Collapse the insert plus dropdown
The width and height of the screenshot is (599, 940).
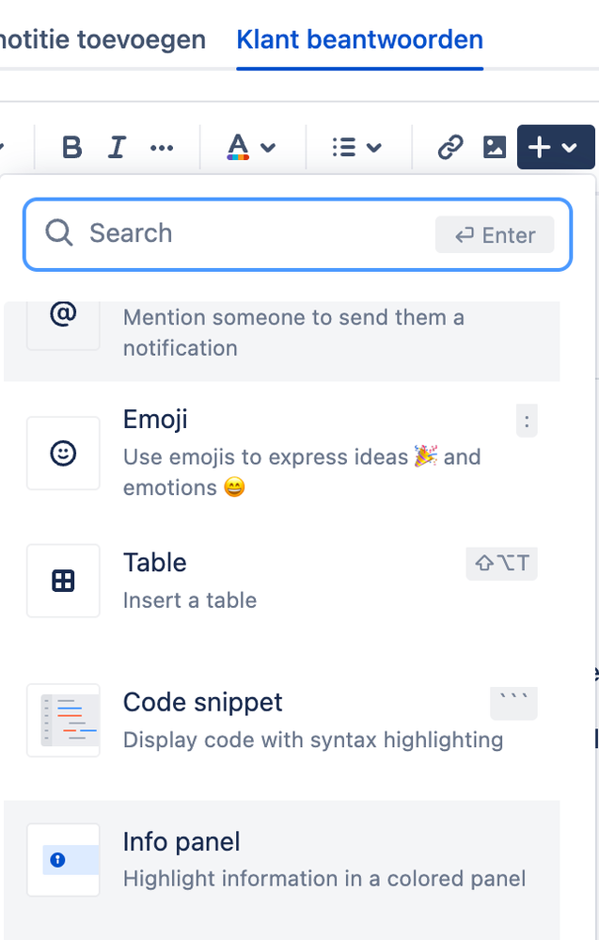coord(555,148)
